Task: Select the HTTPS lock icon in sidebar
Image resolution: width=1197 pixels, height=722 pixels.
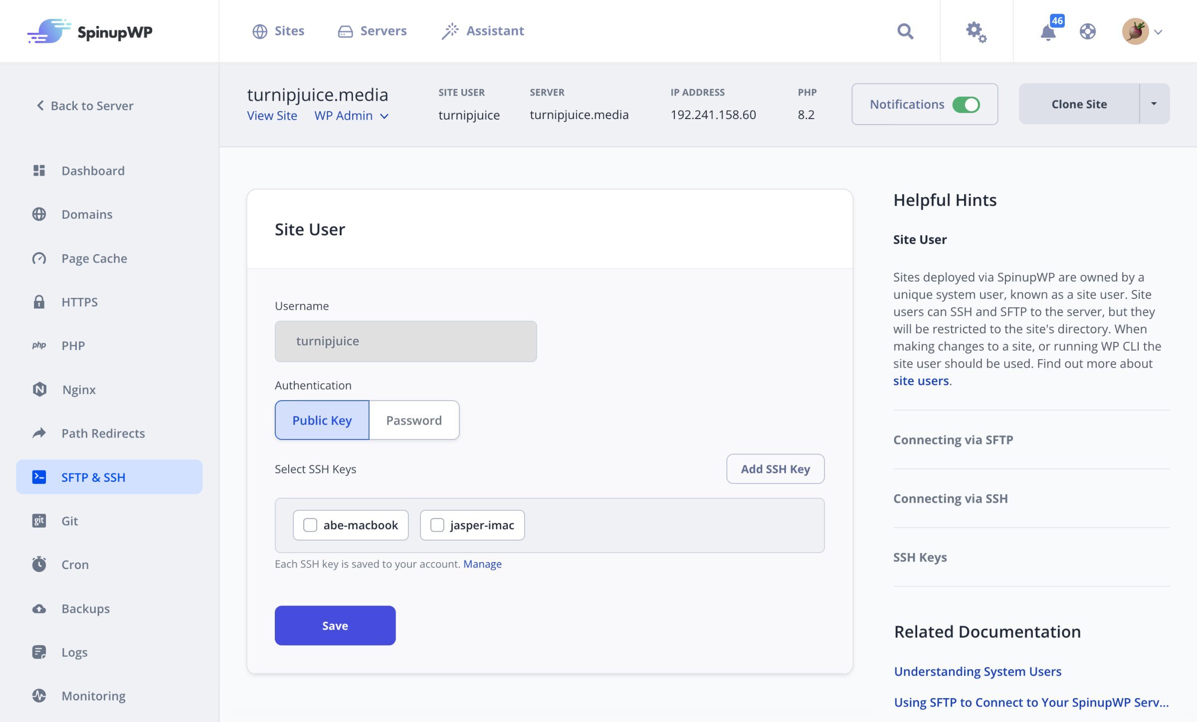Action: tap(39, 301)
